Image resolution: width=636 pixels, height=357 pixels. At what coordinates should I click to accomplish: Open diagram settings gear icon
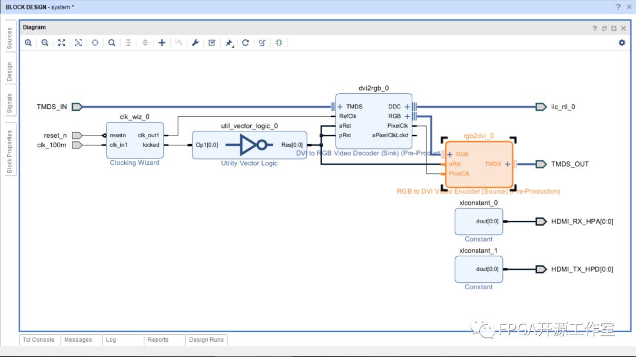(x=622, y=42)
